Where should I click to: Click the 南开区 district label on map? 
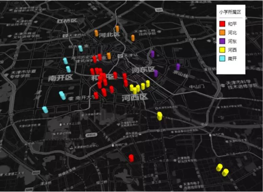60,78
